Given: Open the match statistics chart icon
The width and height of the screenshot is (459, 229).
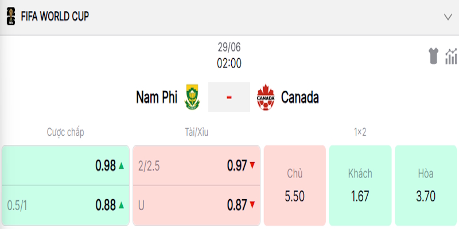Looking at the screenshot, I should coord(451,56).
